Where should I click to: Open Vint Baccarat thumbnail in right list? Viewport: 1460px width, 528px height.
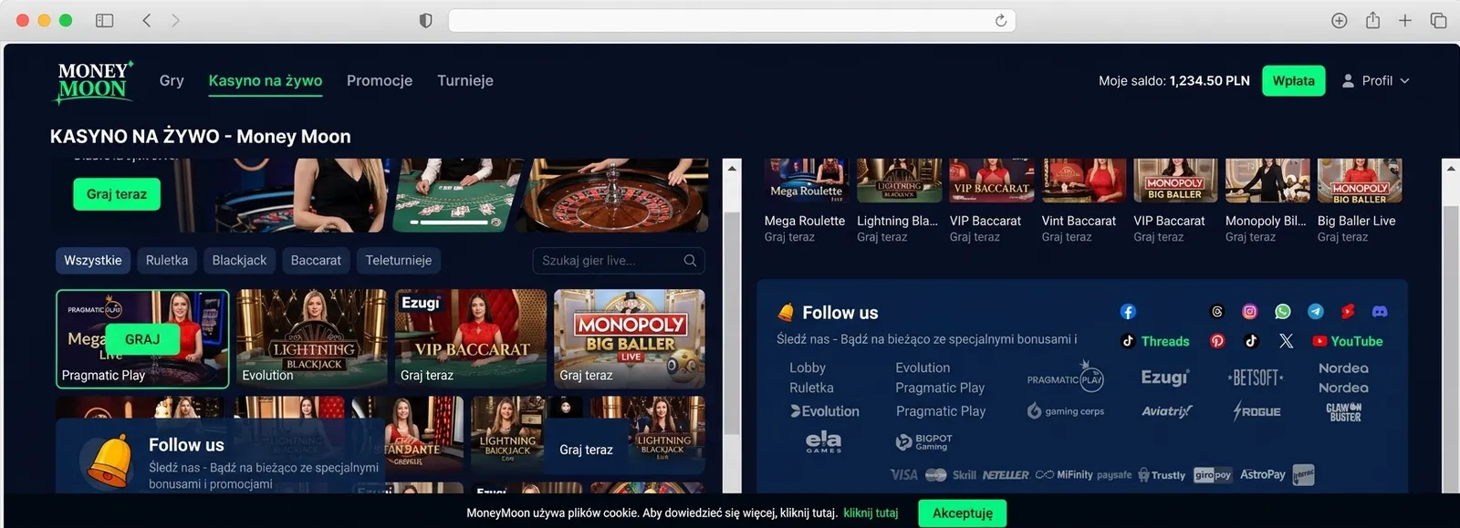[x=1084, y=181]
